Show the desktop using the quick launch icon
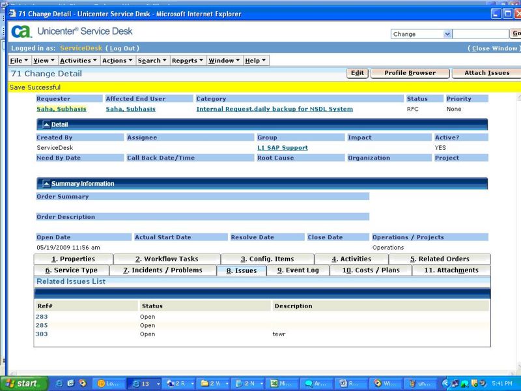 tap(70, 383)
